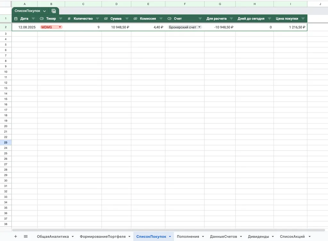Viewport: 328px width, 241px height.
Task: Switch to the Дивиденды sheet tab
Action: (258, 237)
